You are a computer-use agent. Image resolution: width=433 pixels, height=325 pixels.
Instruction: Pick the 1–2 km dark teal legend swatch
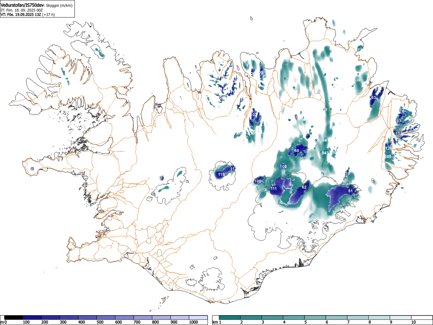point(230,318)
